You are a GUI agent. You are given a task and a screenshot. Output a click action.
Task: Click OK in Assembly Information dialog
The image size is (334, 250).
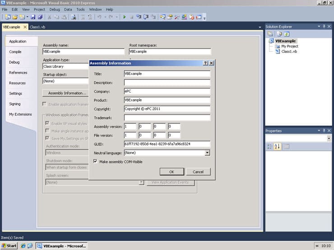172,172
